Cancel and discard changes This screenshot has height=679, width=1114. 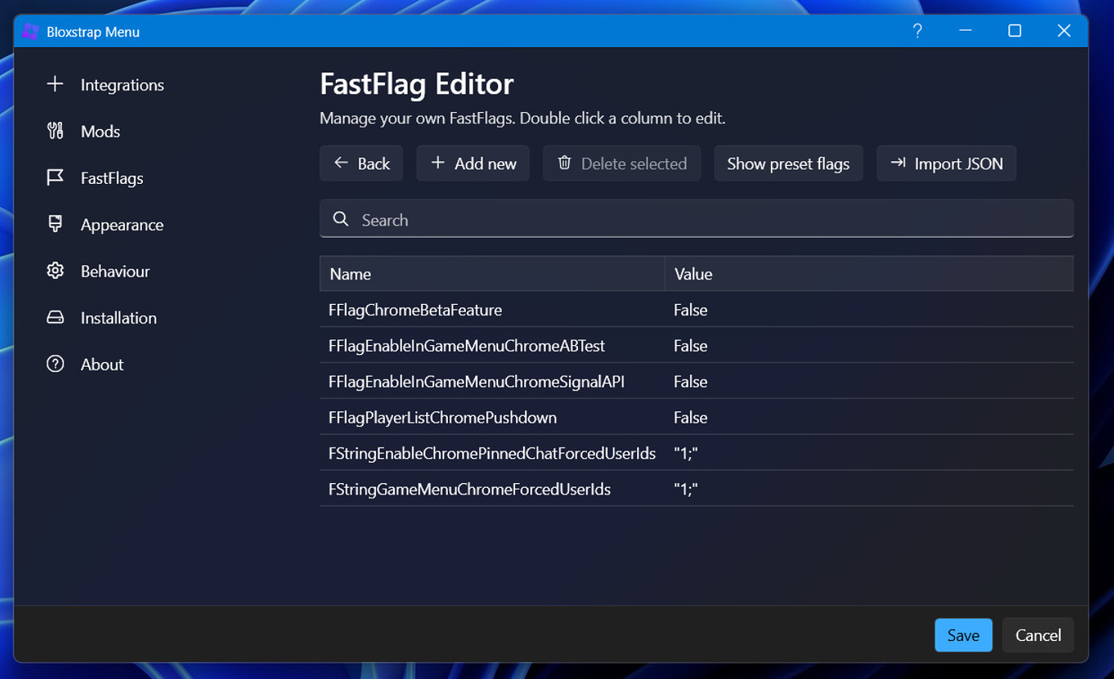(x=1038, y=635)
